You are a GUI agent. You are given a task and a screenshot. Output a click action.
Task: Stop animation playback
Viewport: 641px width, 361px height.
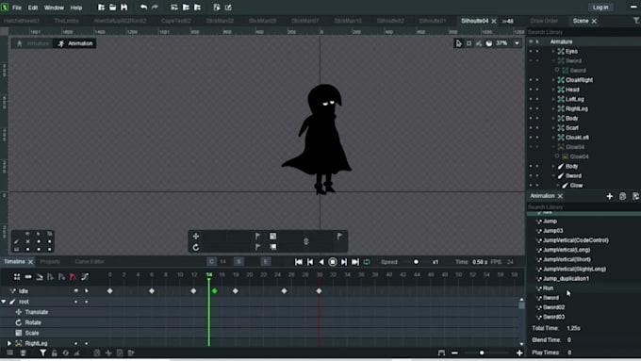(333, 262)
